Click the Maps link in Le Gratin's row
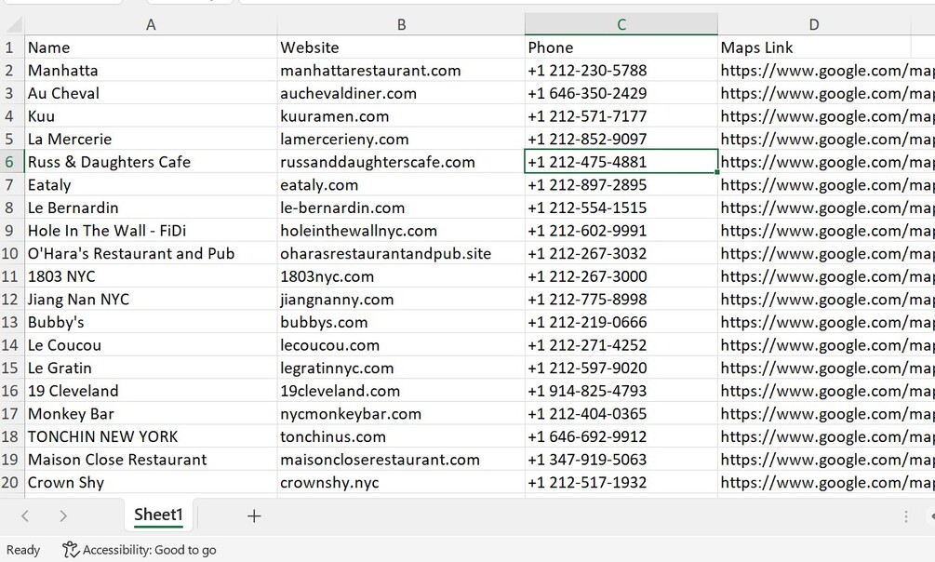The height and width of the screenshot is (562, 935). (826, 368)
